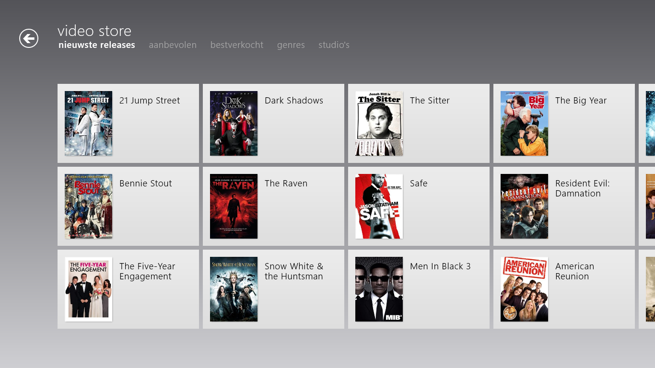Choose the Bennie Stout poster
The width and height of the screenshot is (655, 368).
[x=89, y=206]
